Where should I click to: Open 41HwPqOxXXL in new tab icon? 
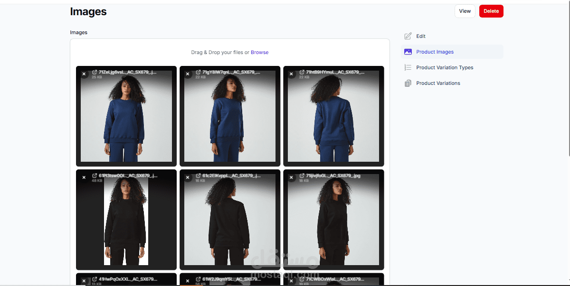[95, 279]
